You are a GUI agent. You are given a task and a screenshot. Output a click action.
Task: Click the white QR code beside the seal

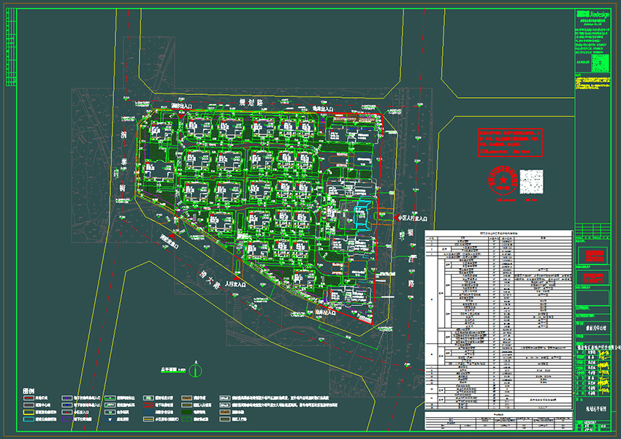[534, 182]
